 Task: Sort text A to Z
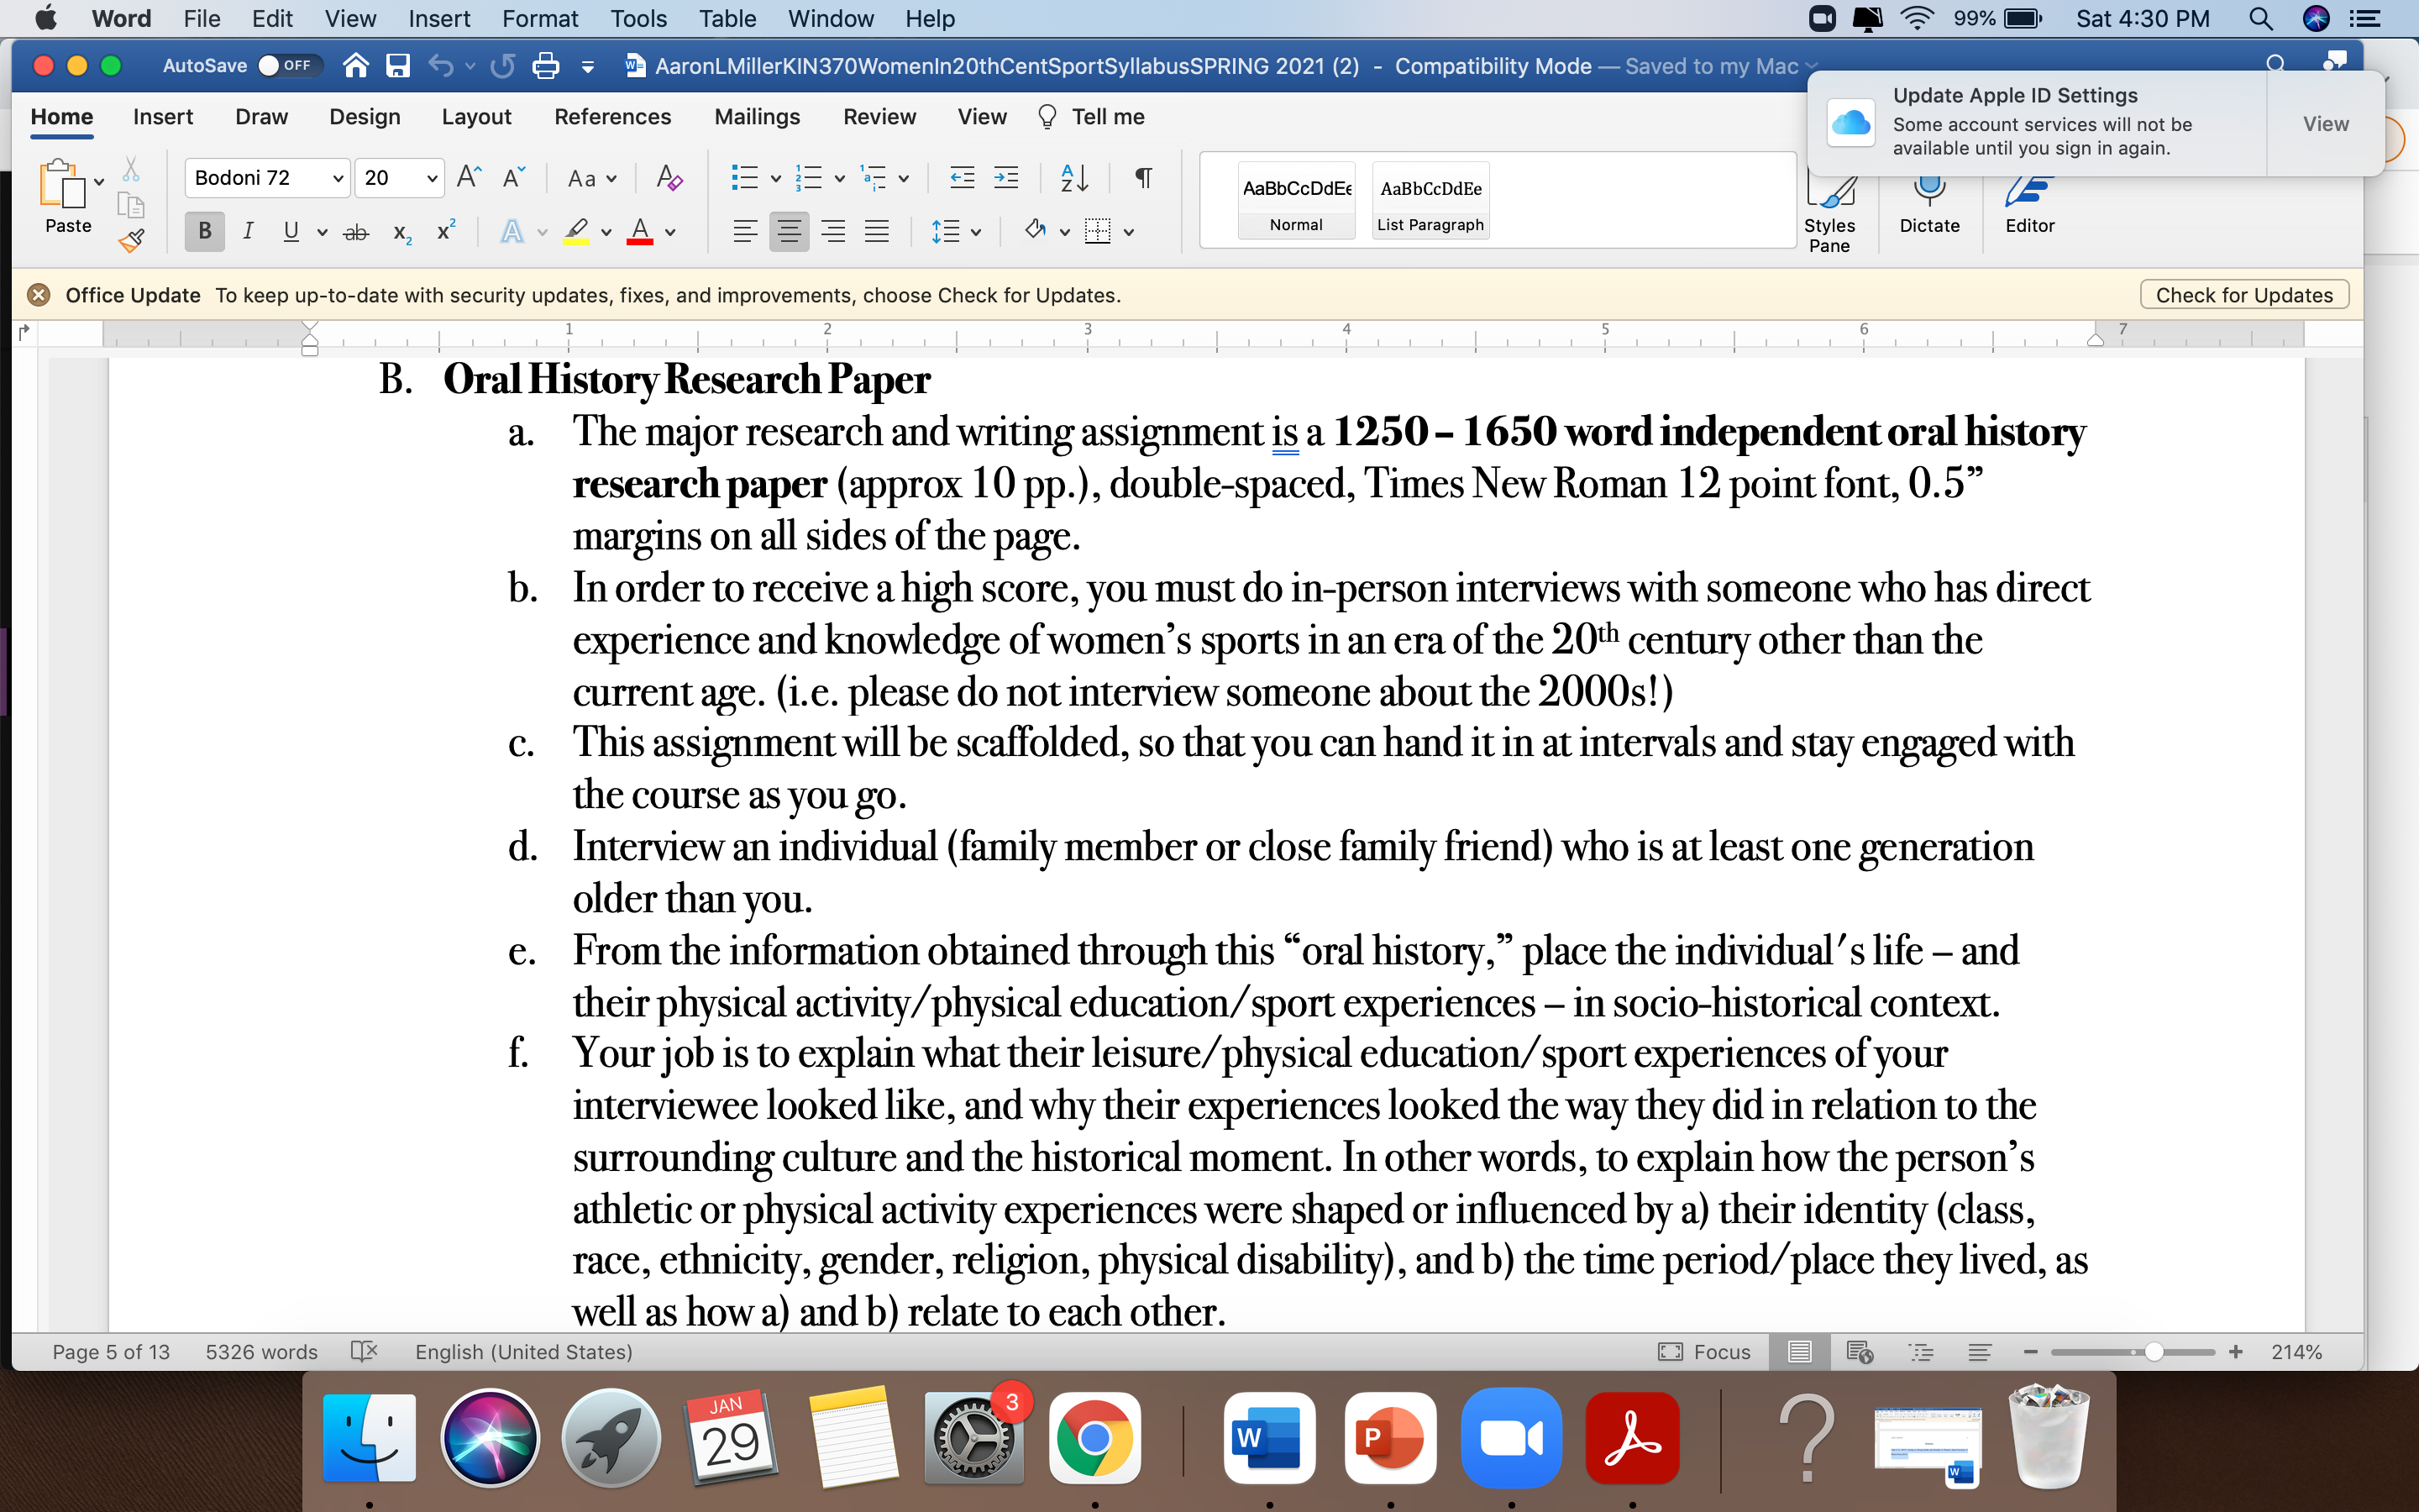point(1074,178)
